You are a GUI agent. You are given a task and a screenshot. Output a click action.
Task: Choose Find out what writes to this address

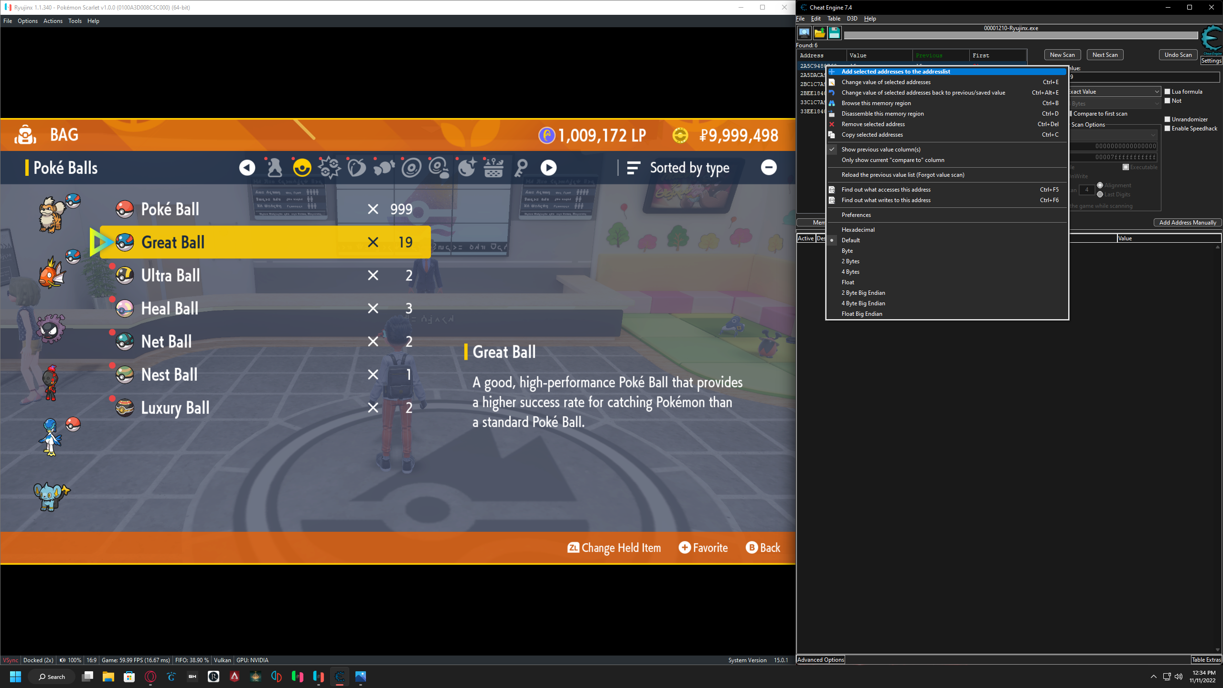pyautogui.click(x=947, y=200)
